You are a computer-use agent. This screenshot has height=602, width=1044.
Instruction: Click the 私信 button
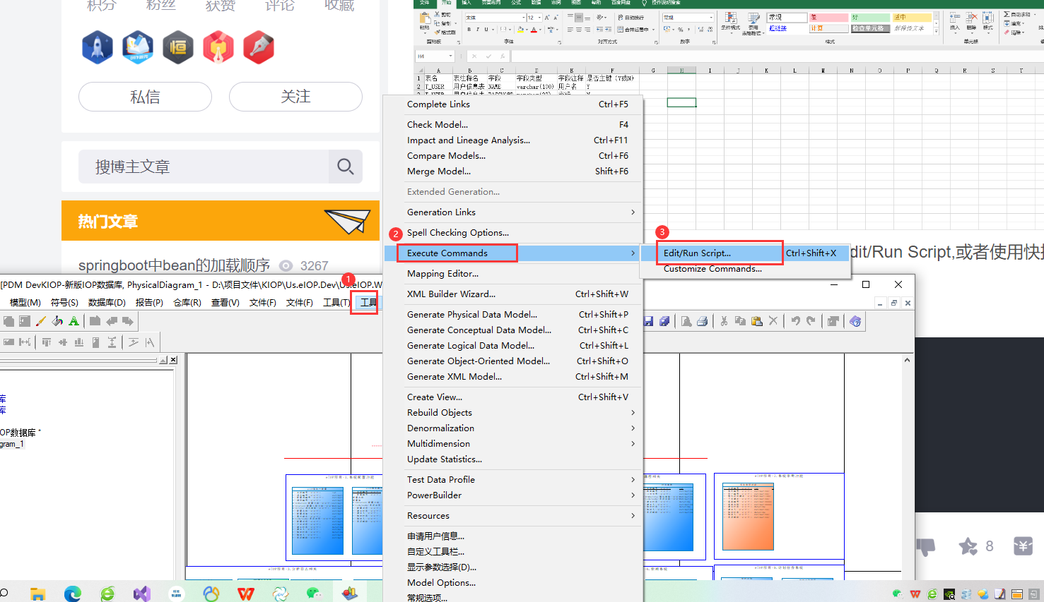(x=145, y=97)
